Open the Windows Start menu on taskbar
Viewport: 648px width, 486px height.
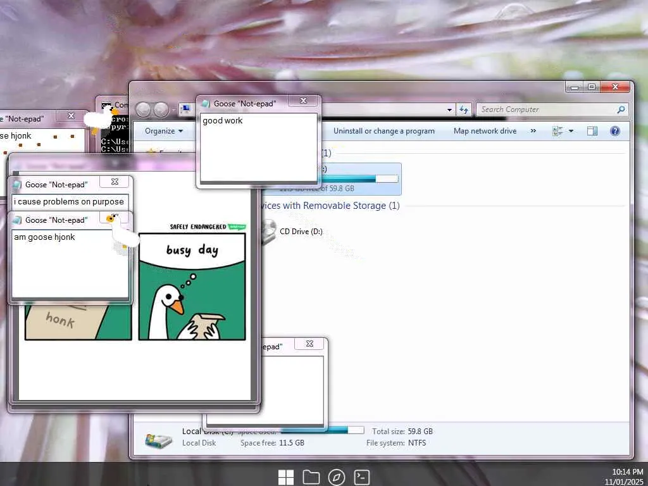[286, 477]
